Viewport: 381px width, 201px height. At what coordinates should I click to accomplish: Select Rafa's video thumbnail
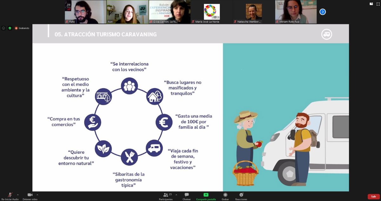[x=85, y=12]
